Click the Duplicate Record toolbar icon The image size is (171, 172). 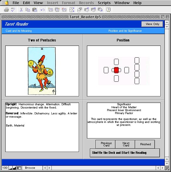(x=57, y=10)
